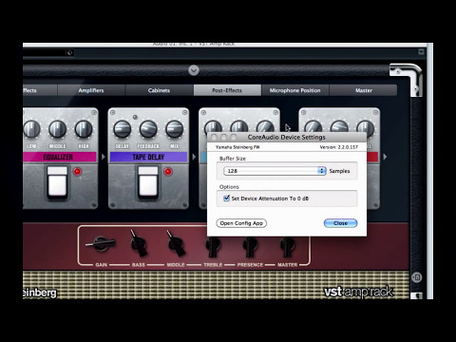Viewport: 456px width, 342px height.
Task: Click the Equalizer LOW knob
Action: 32,129
